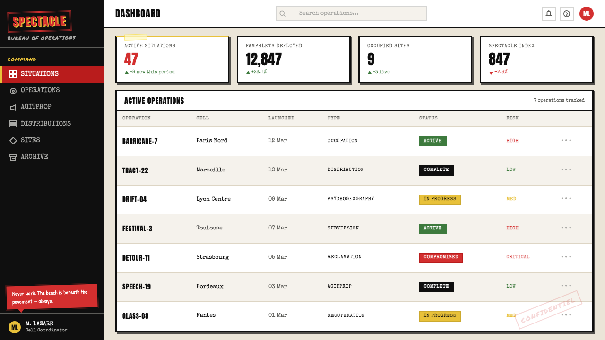
Task: Click the search magnifier icon
Action: click(283, 14)
